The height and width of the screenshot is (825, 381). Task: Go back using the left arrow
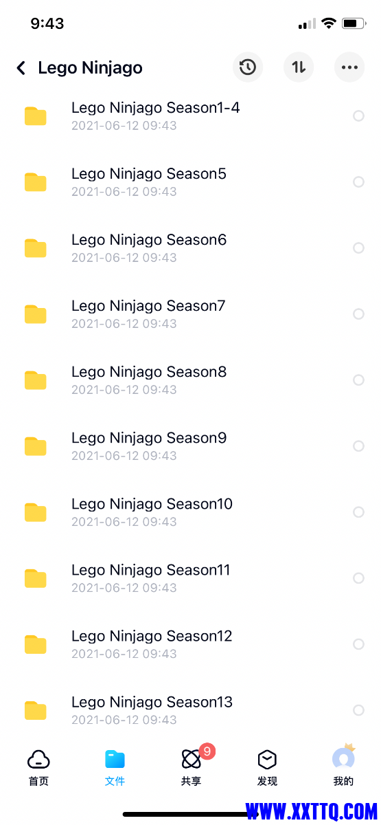[21, 68]
